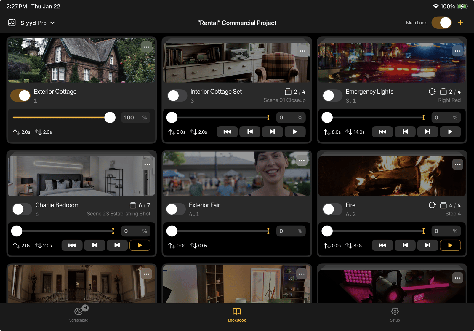This screenshot has width=474, height=331.
Task: Open the Emergency Lights cue stack 2/4
Action: tap(450, 92)
